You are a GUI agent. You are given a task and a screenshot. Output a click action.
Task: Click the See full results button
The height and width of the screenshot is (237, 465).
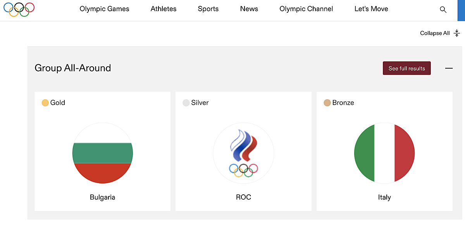(406, 68)
